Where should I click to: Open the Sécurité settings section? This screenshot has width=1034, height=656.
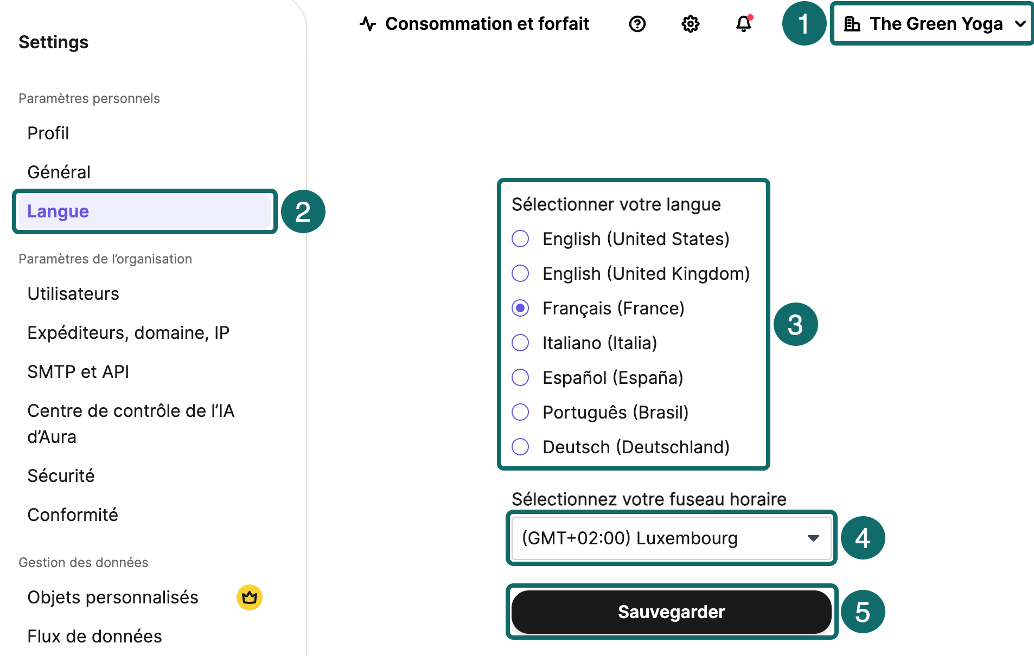(x=61, y=476)
